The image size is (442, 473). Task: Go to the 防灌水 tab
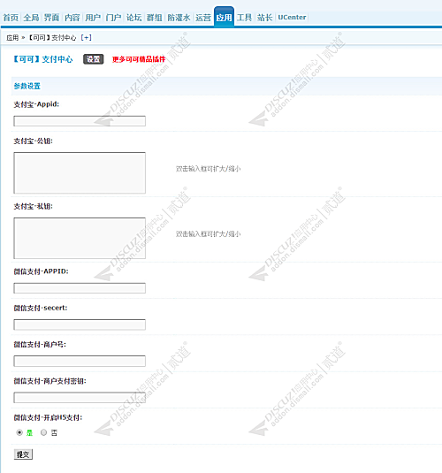point(179,18)
